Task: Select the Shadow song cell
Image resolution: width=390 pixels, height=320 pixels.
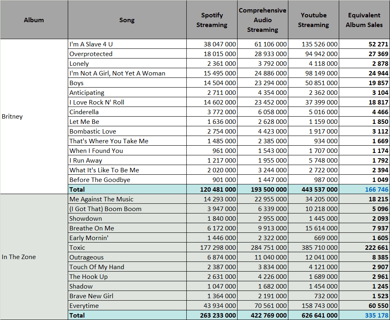Action: point(127,287)
